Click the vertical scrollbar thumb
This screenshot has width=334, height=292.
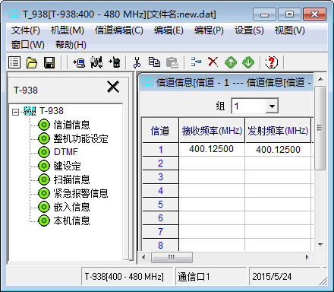(x=320, y=128)
